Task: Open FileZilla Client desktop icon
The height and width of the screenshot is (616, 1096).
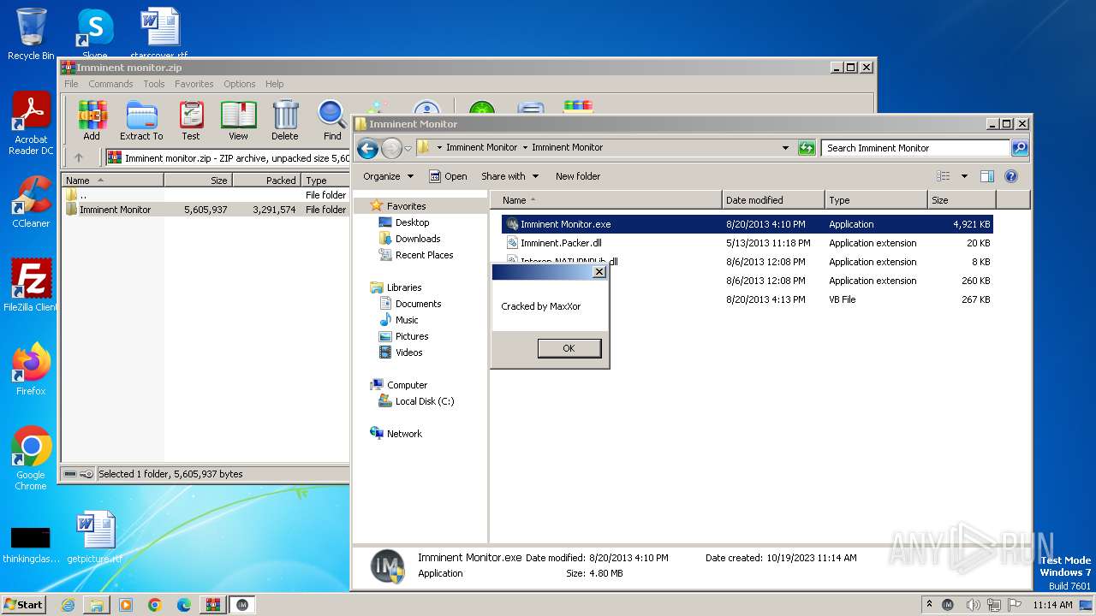Action: 31,285
